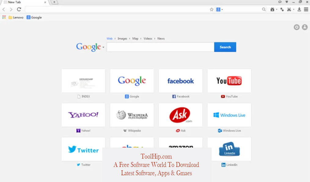310x182 pixels.
Task: Bookmark the page with the star icon
Action: coord(212,9)
